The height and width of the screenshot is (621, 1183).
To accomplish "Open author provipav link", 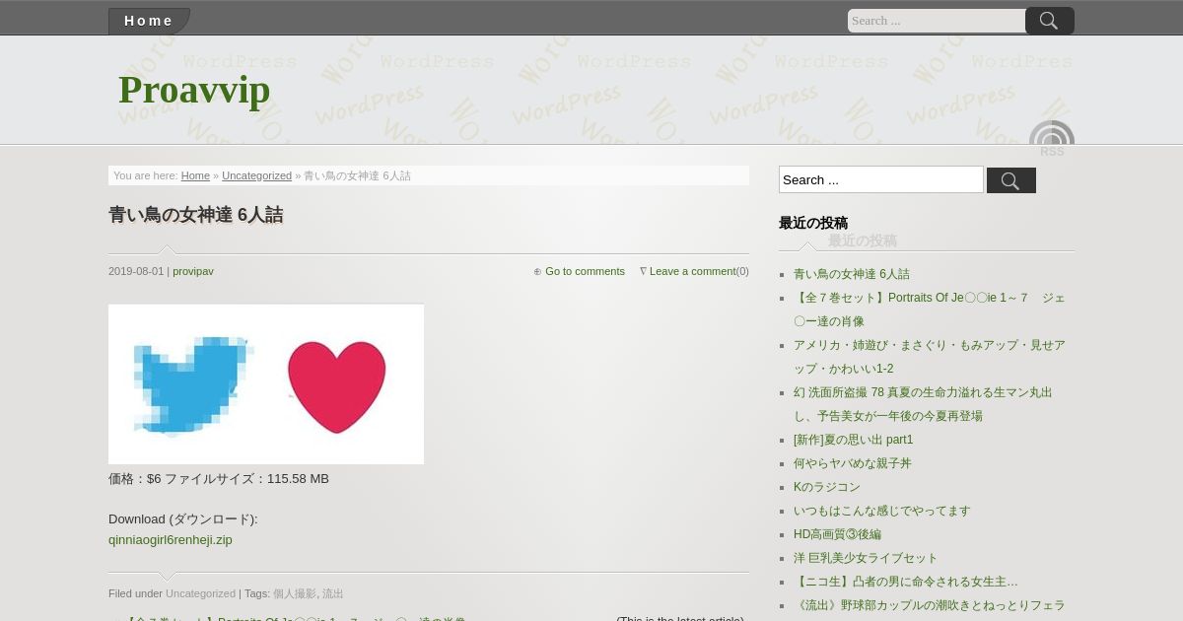I will click(193, 271).
